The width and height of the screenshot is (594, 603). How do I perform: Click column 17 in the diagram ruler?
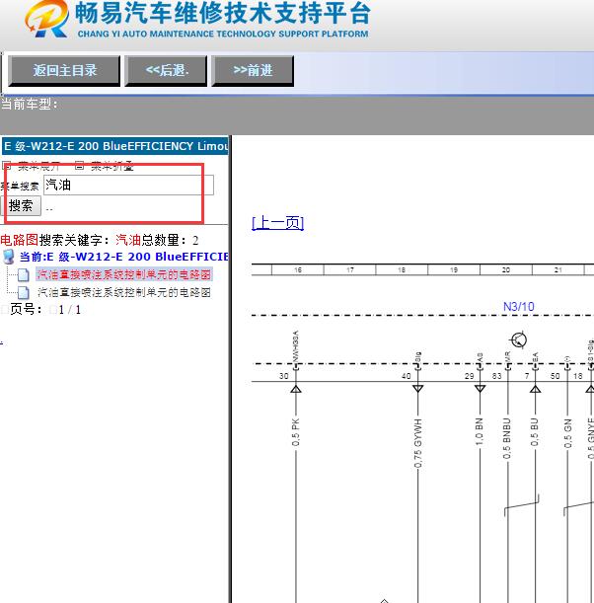350,270
